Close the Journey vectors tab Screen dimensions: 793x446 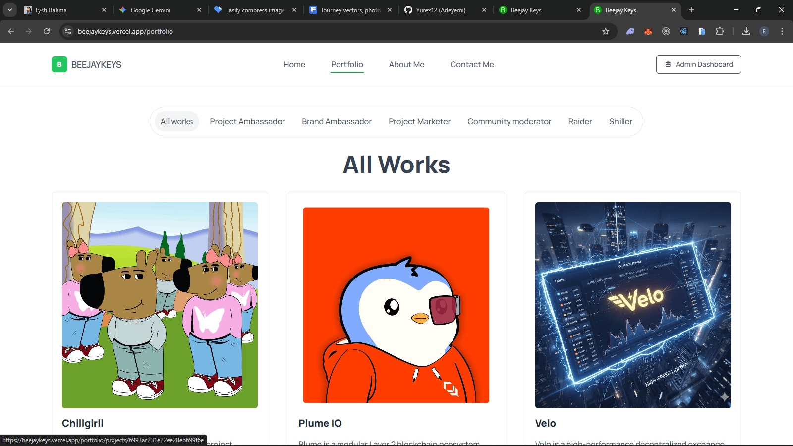[x=390, y=10]
